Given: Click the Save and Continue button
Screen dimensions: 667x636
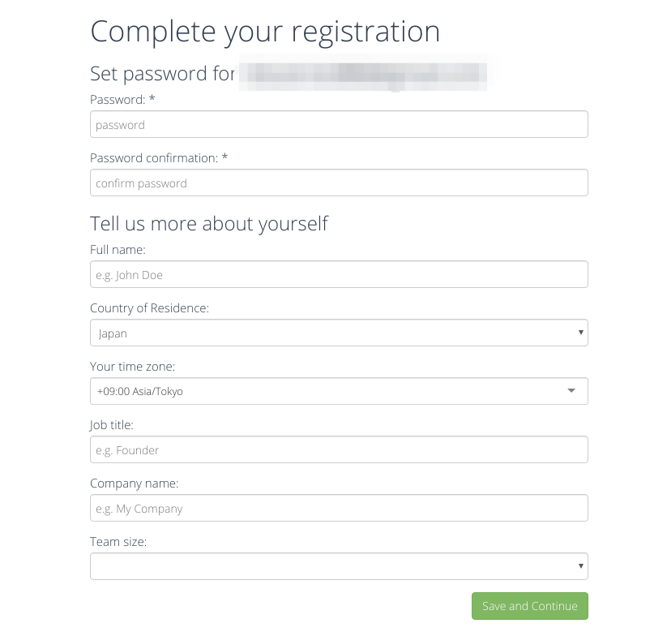Looking at the screenshot, I should click(x=529, y=606).
